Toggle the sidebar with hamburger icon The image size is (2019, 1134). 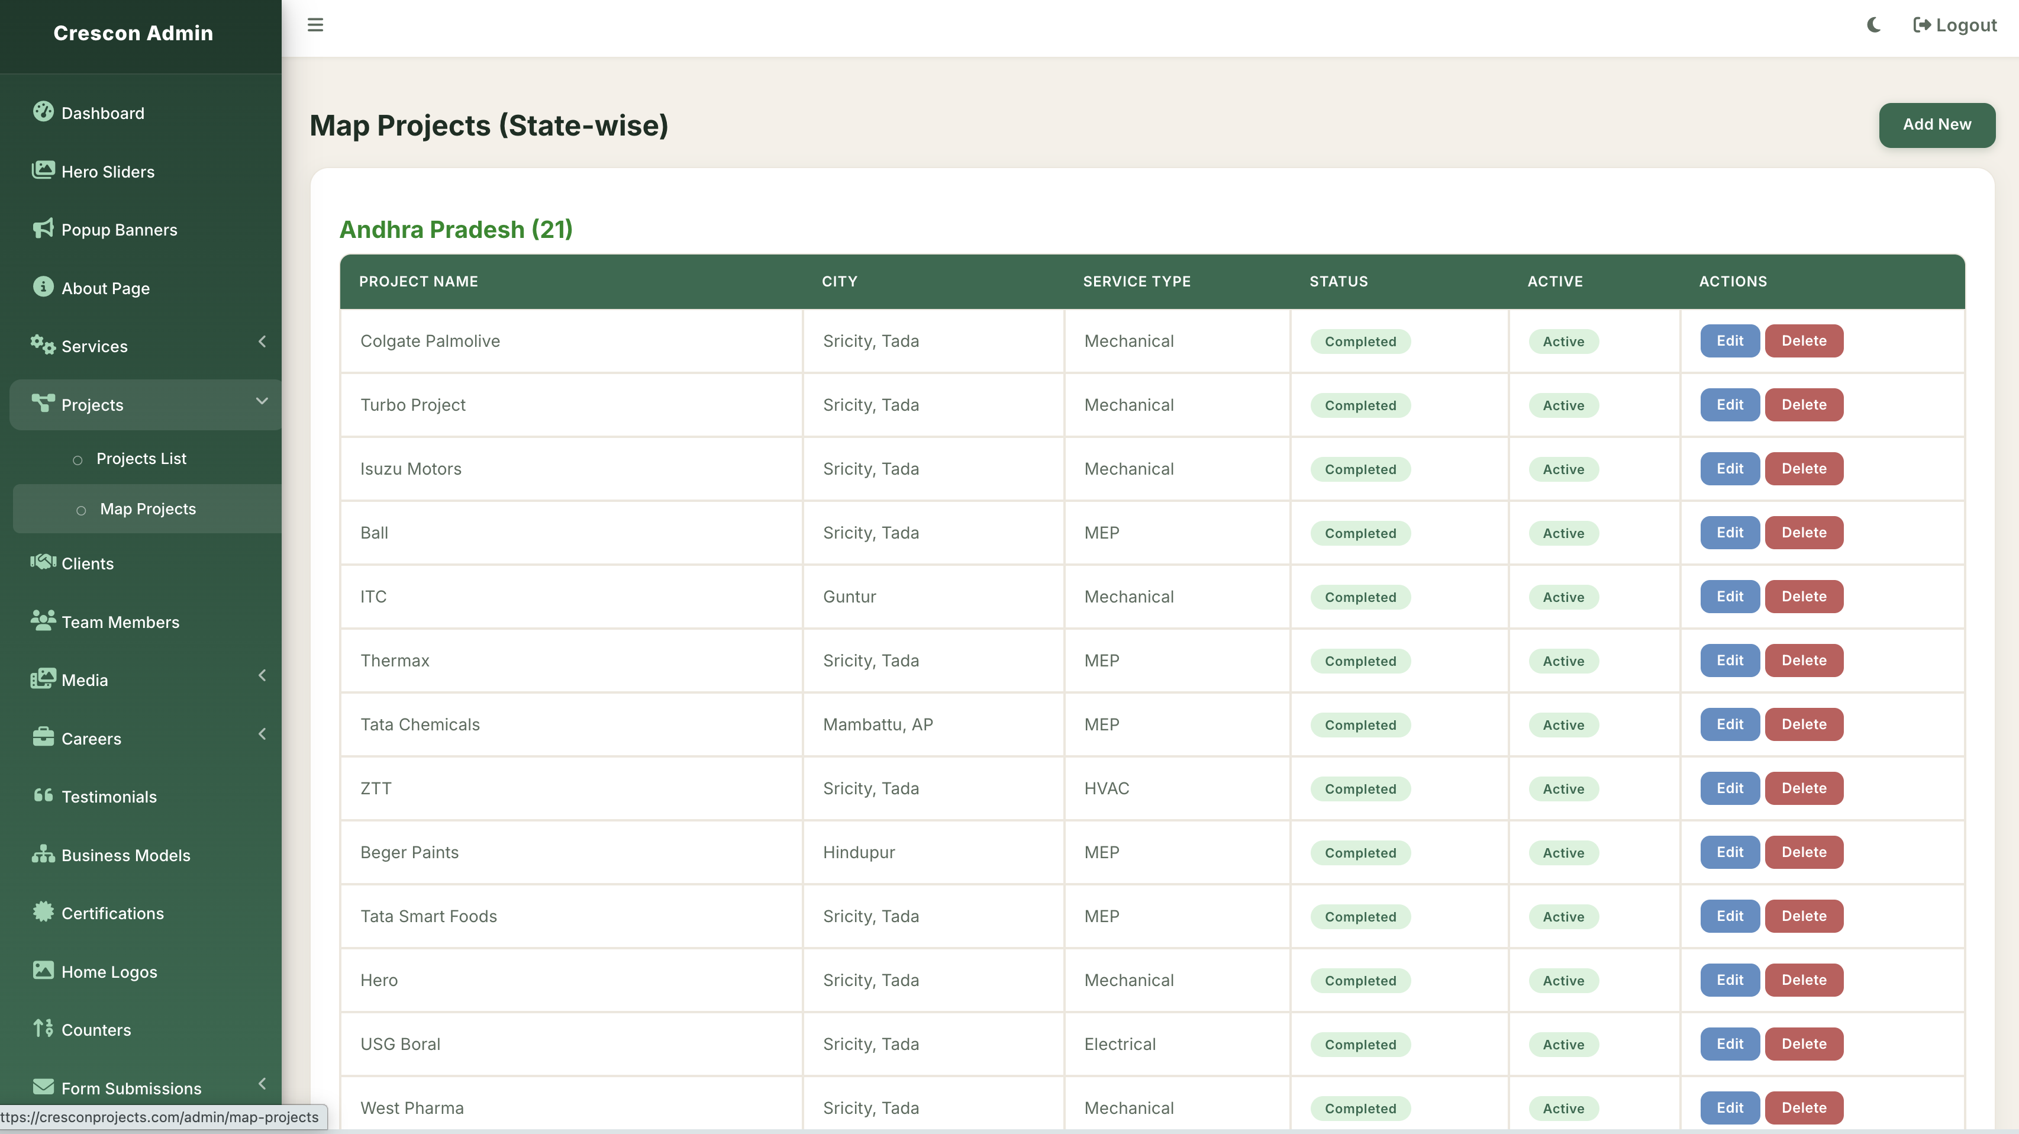[x=315, y=25]
